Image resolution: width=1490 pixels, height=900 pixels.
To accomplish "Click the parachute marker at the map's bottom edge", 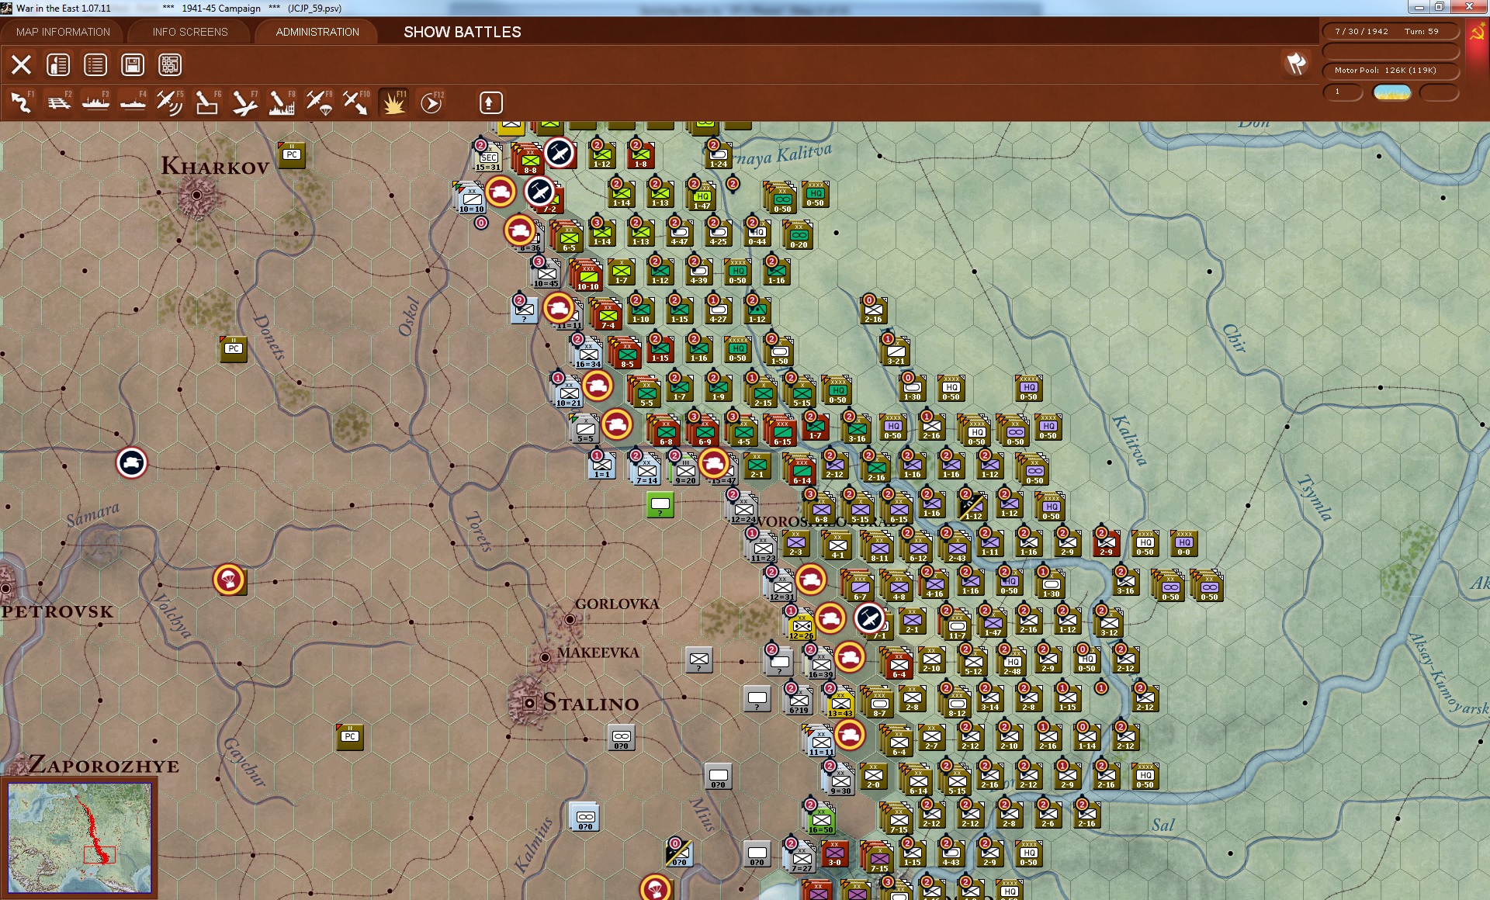I will tap(656, 888).
